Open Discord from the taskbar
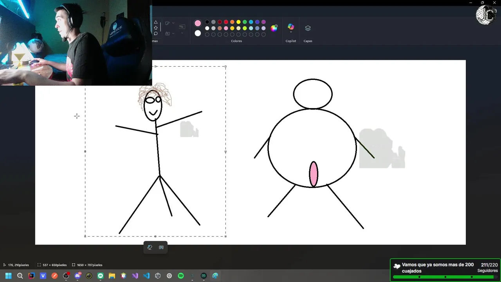 click(x=77, y=276)
